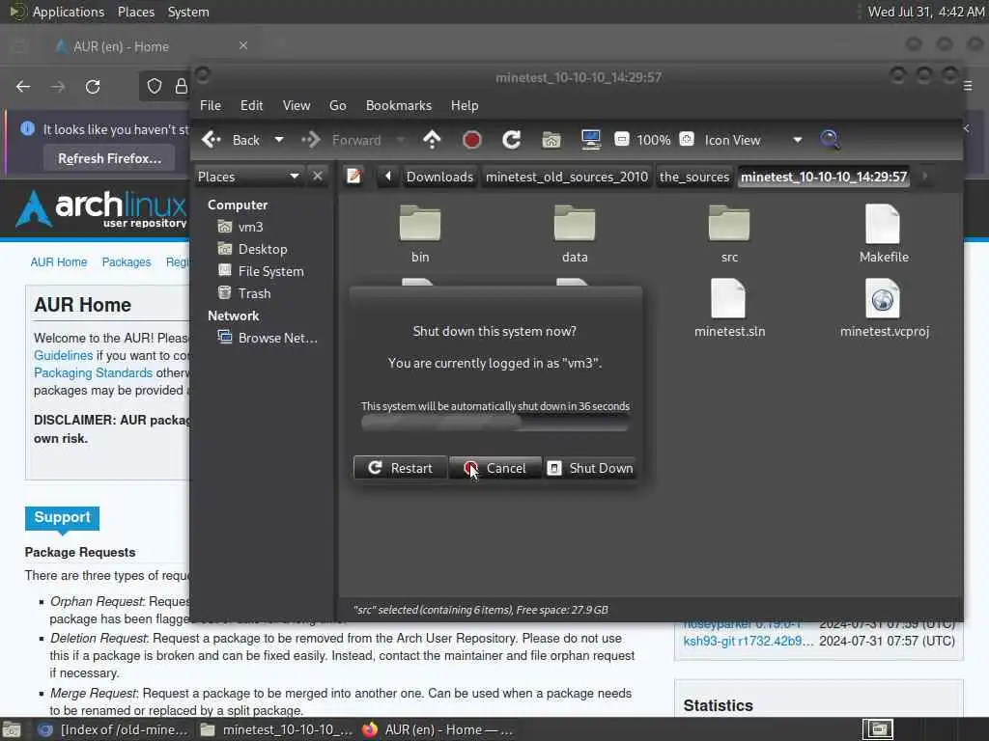The height and width of the screenshot is (741, 989).
Task: Open the Edit menu
Action: [x=252, y=105]
